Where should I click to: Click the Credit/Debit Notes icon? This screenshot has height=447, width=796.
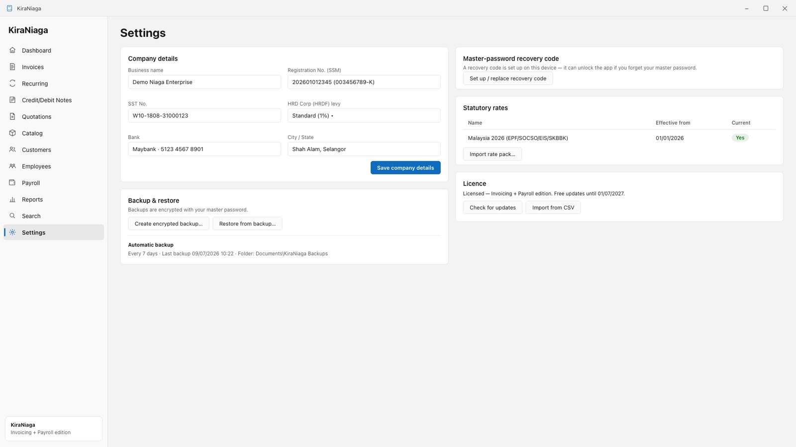(x=12, y=100)
